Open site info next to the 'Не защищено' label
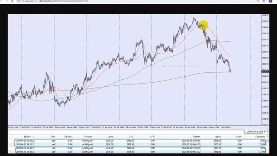Screen dimensions: 277x156 point(19,1)
